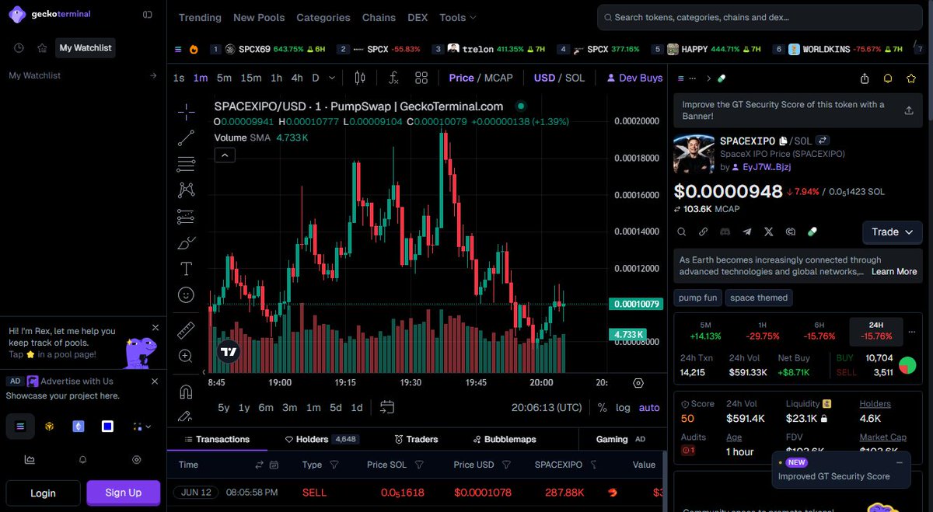
Task: Select the XABCD pattern tool
Action: tap(186, 190)
